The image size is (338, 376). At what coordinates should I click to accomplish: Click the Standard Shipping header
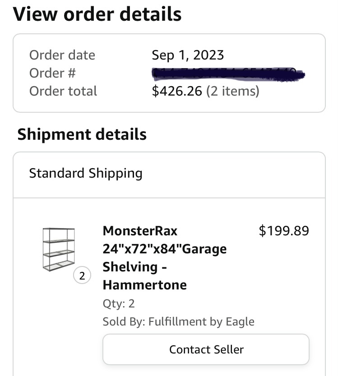[x=86, y=173]
